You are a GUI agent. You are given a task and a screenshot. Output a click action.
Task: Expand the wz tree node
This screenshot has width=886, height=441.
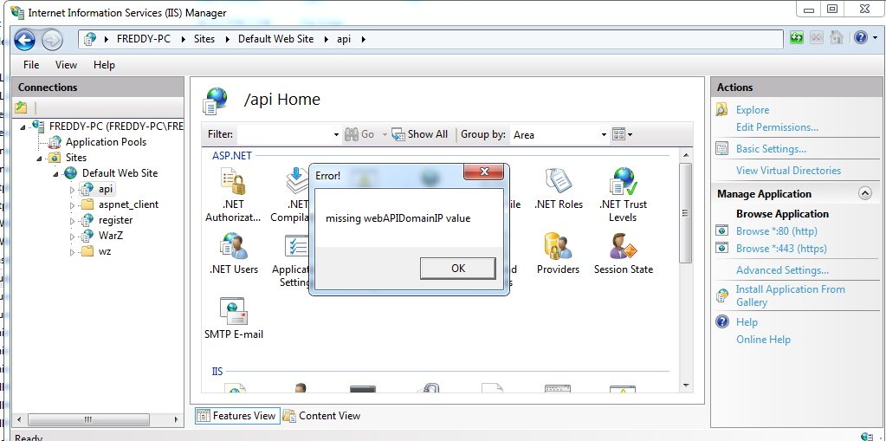coord(72,252)
